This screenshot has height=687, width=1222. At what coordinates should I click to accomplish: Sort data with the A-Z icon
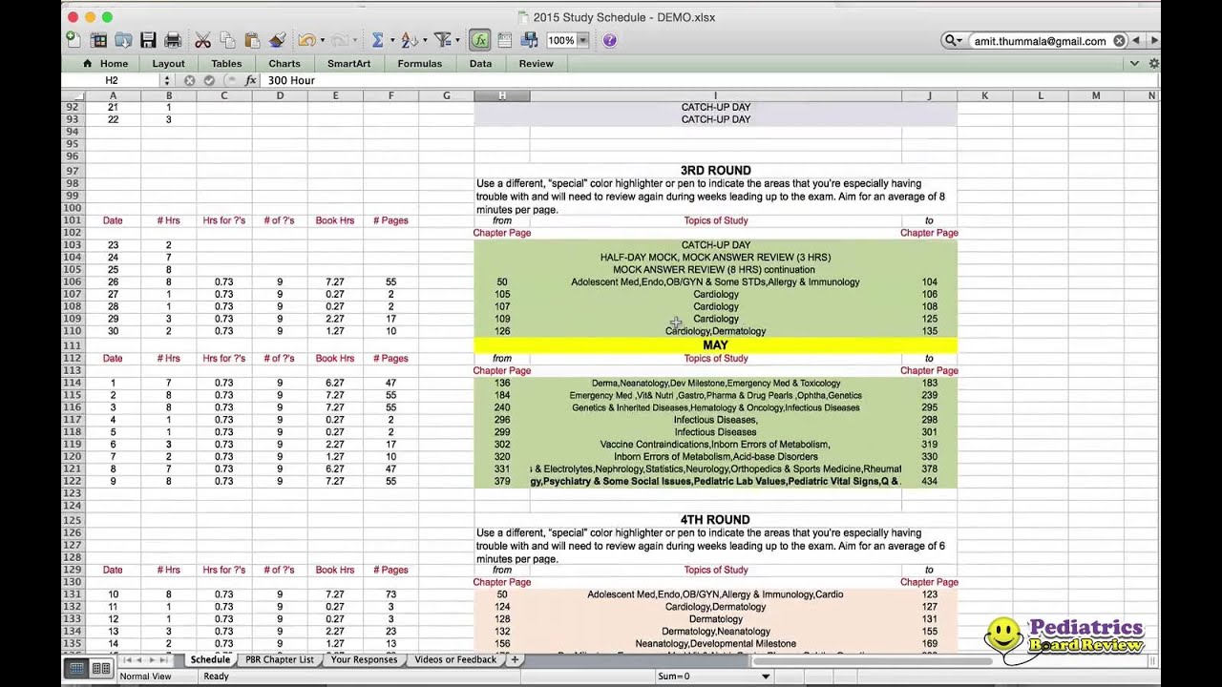coord(409,40)
